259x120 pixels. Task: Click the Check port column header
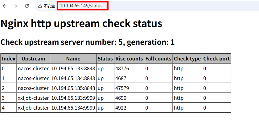coord(216,59)
